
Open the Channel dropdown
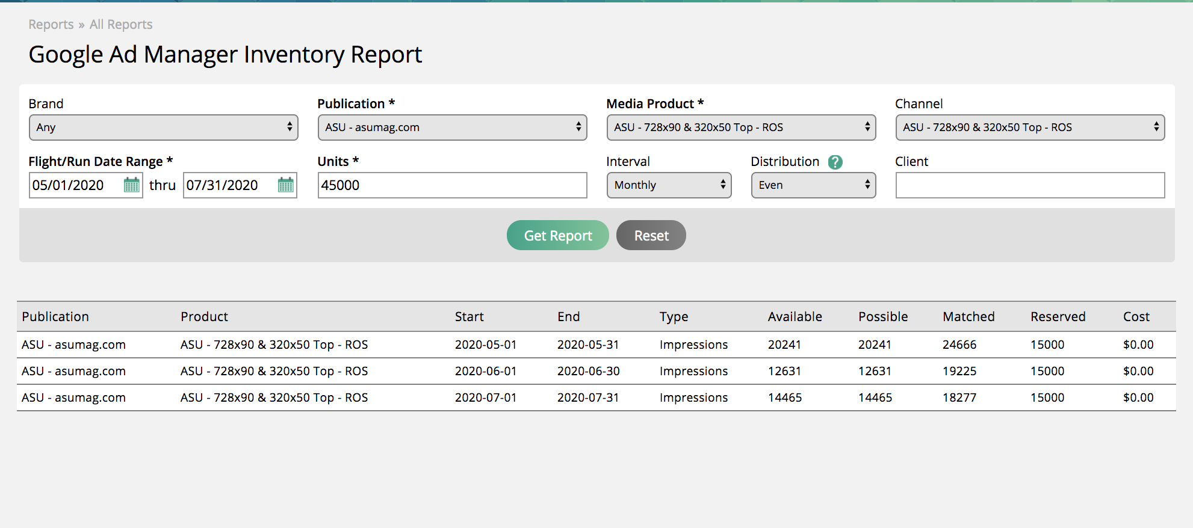tap(1030, 127)
